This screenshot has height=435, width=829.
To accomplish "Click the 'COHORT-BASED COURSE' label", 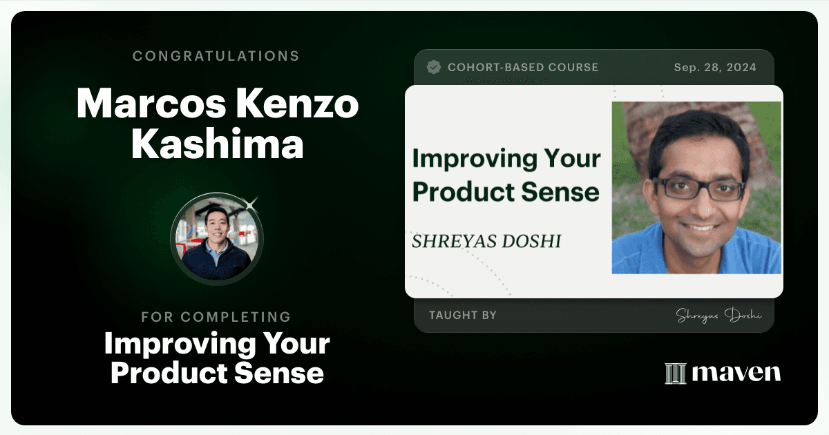I will point(523,68).
